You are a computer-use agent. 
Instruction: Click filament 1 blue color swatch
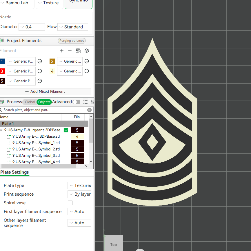(2, 61)
